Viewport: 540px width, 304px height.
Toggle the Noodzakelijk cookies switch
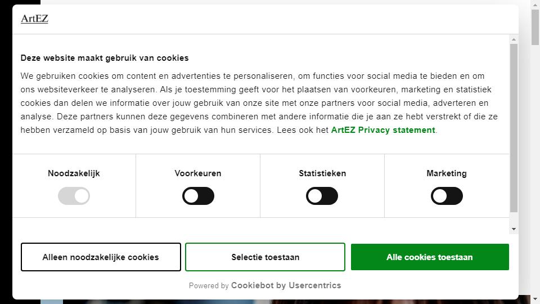point(74,196)
